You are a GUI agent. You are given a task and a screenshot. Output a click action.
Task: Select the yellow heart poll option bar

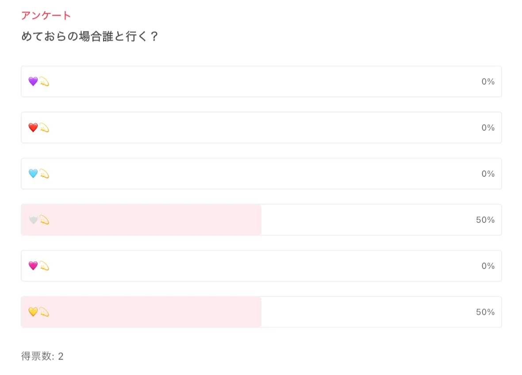tap(261, 312)
